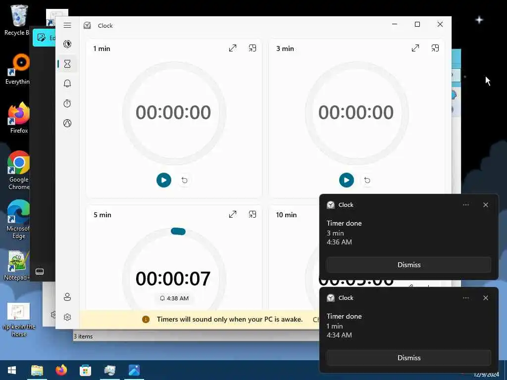Select the Notepad++ desktop shortcut

tap(17, 266)
